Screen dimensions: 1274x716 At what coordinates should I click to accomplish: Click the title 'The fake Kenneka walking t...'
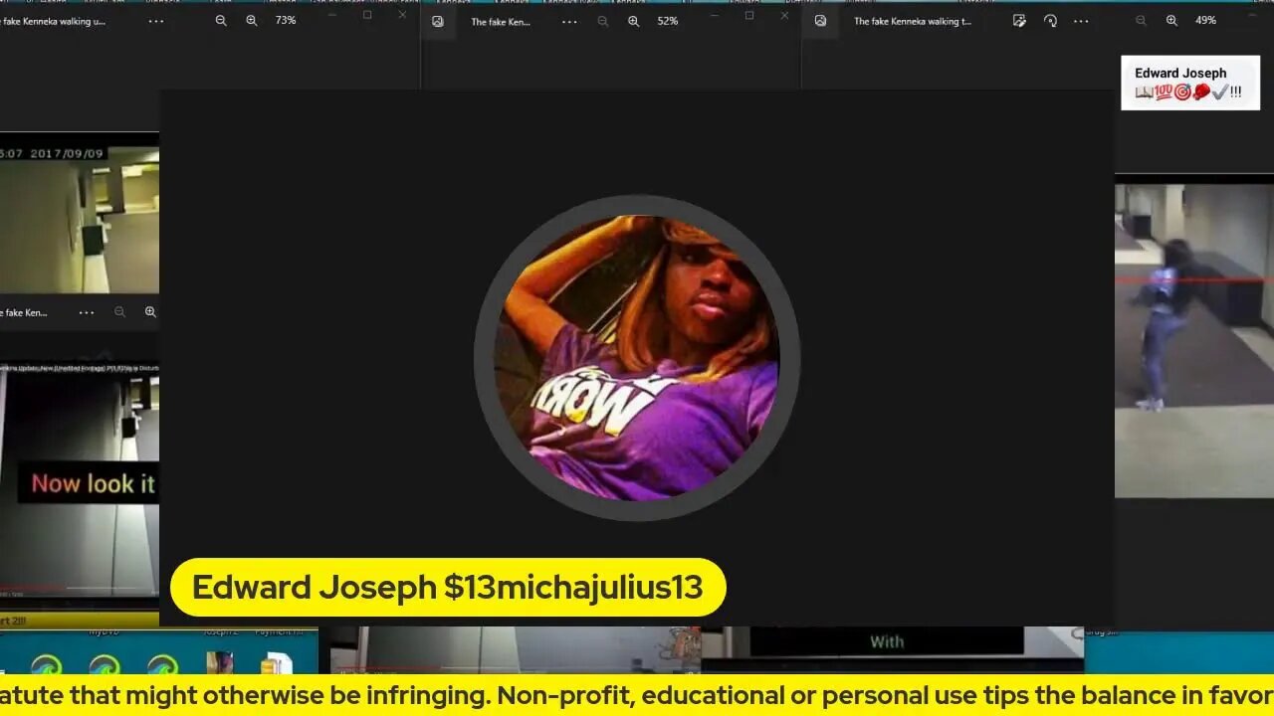coord(913,21)
